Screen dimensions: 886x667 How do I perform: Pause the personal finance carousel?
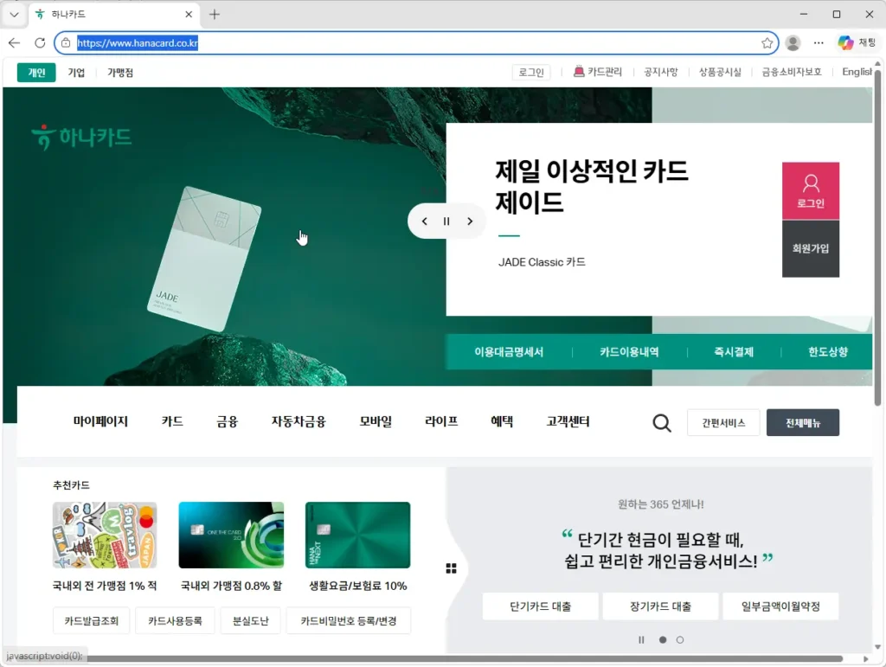[x=641, y=640]
